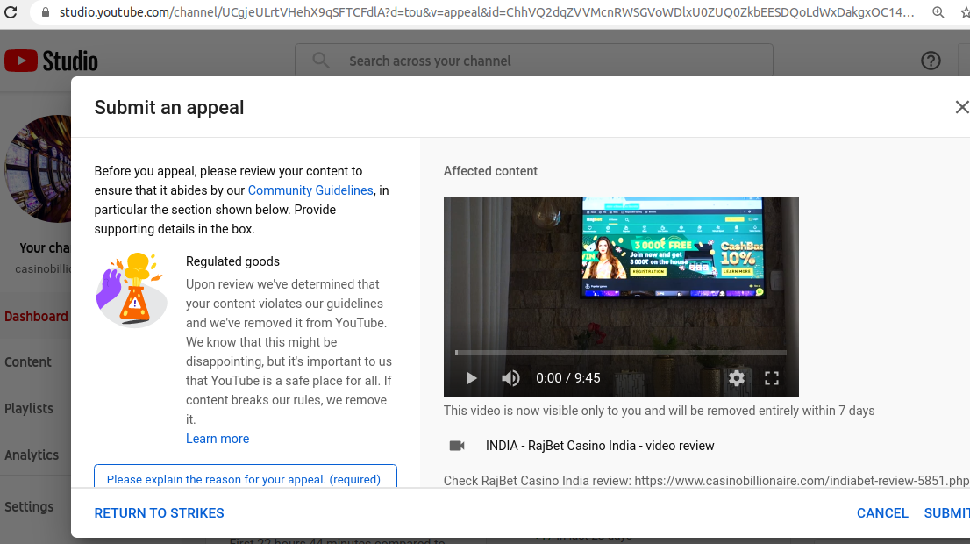Mute the video with the speaker icon
This screenshot has width=970, height=544.
click(510, 378)
